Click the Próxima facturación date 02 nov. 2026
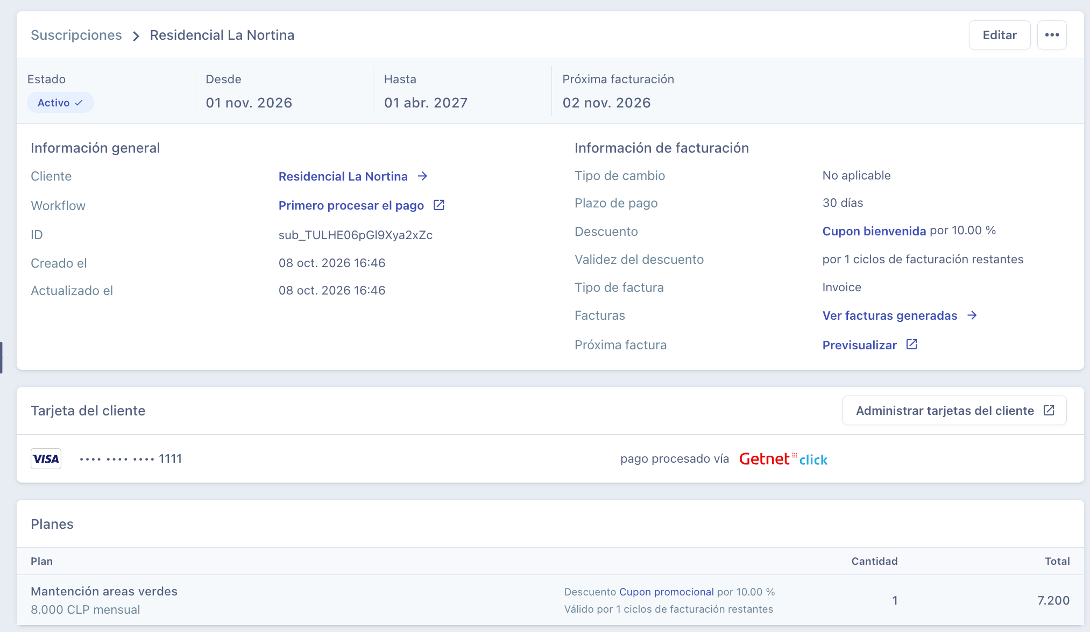1090x632 pixels. click(607, 103)
